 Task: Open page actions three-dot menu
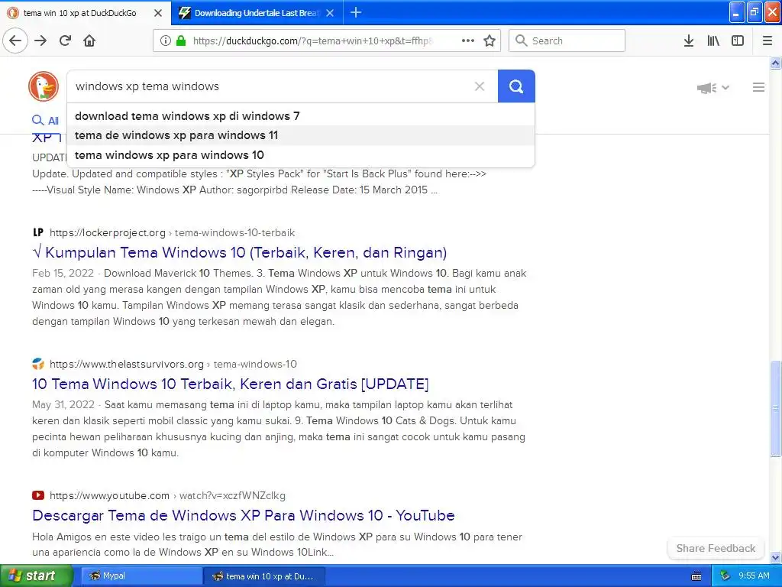click(468, 41)
